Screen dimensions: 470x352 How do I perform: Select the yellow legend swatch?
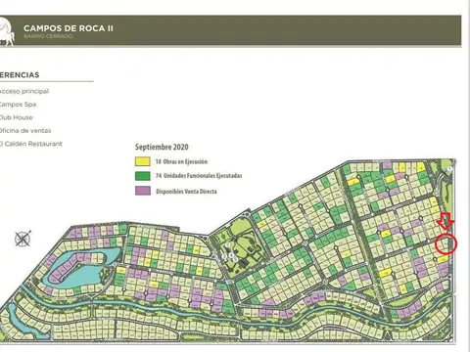[x=143, y=161]
